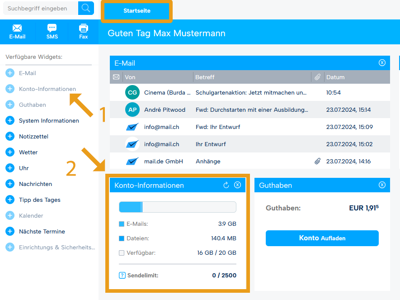Close the Guthaben widget
This screenshot has height=300, width=400.
tap(382, 185)
